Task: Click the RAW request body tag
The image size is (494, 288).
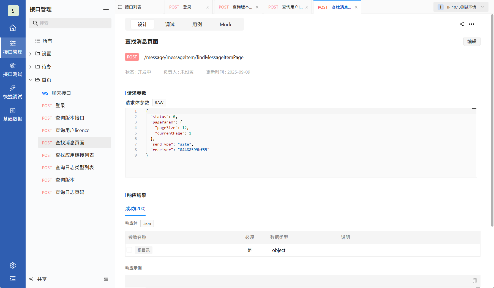Action: point(159,103)
